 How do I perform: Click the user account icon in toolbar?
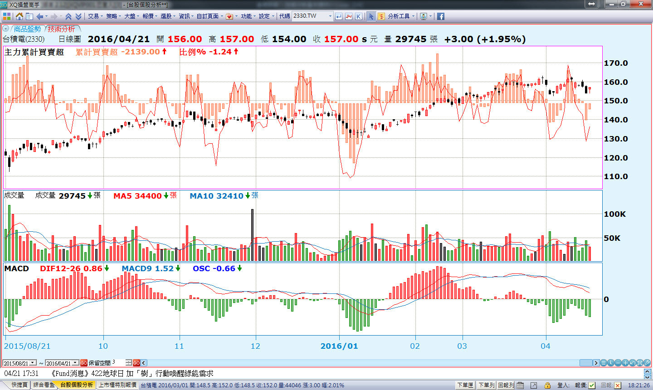[x=424, y=16]
